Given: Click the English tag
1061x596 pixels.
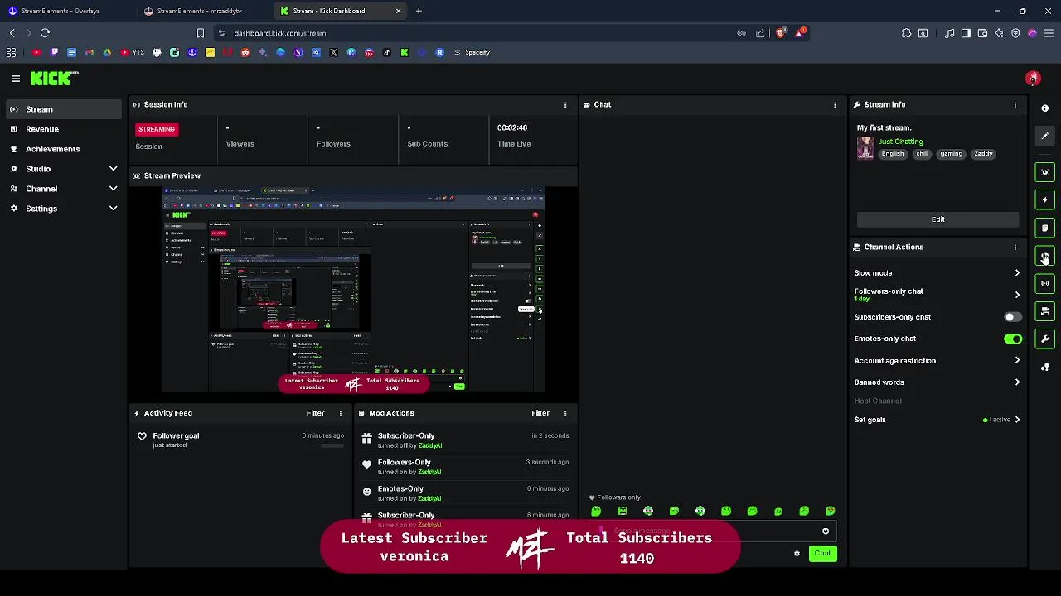Looking at the screenshot, I should (x=893, y=154).
